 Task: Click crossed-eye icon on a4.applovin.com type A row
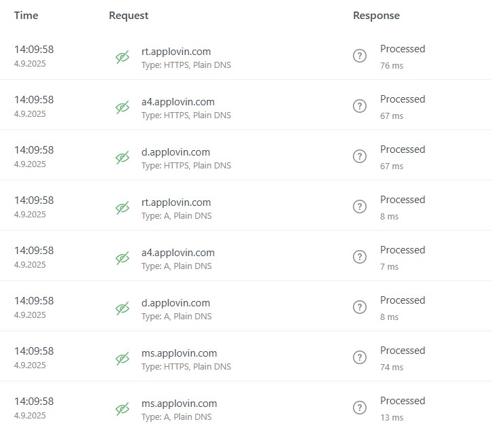pos(122,258)
